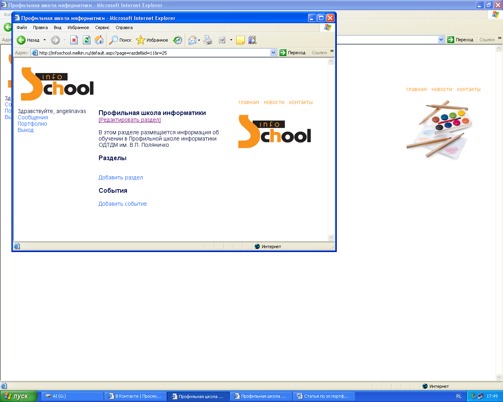Viewport: 503px width, 402px height.
Task: Click главная link in front window
Action: [249, 102]
